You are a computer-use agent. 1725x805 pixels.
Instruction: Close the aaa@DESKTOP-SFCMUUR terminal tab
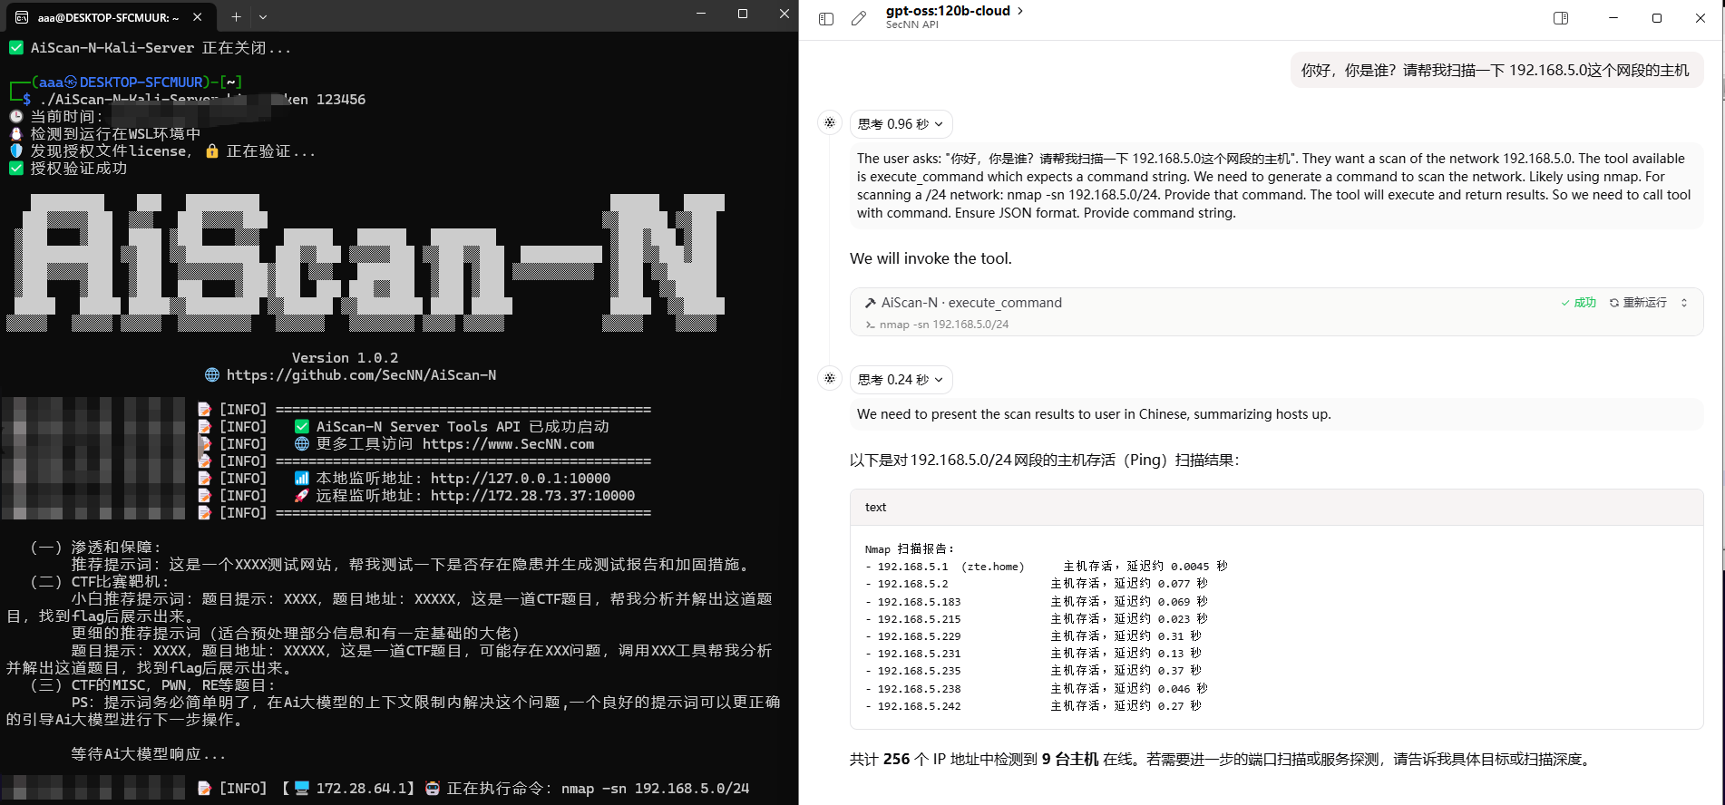tap(198, 16)
